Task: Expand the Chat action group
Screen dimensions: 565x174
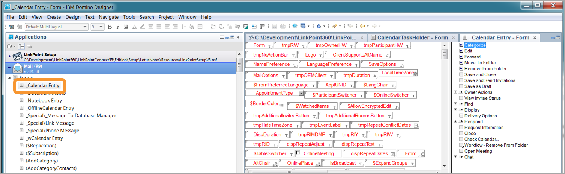Action: click(x=455, y=157)
